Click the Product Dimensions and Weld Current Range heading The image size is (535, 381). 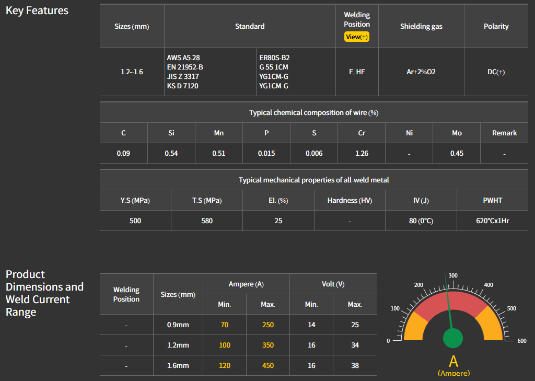(x=44, y=293)
